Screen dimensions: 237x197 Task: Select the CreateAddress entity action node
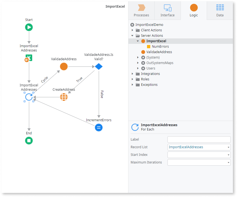[64, 97]
